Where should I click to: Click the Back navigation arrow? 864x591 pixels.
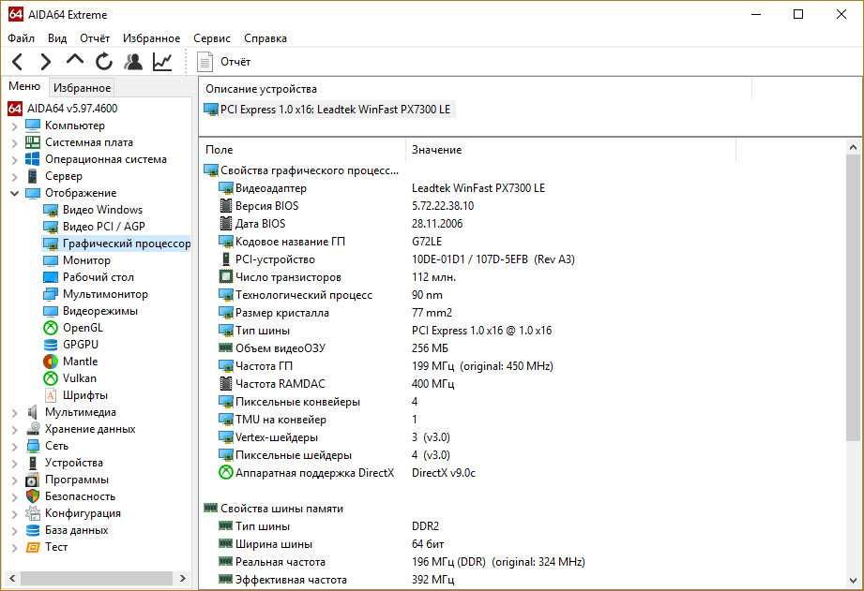pos(17,62)
